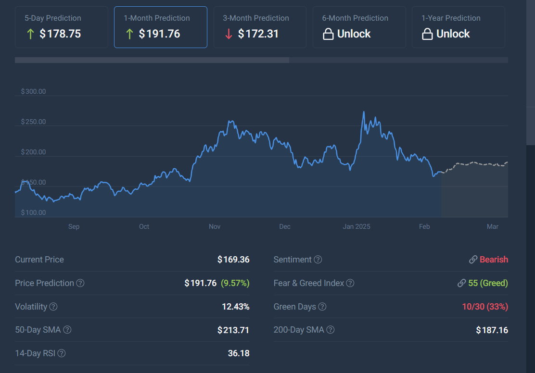The height and width of the screenshot is (373, 535).
Task: Click link icon next to 55 (Greed)
Action: [x=462, y=283]
